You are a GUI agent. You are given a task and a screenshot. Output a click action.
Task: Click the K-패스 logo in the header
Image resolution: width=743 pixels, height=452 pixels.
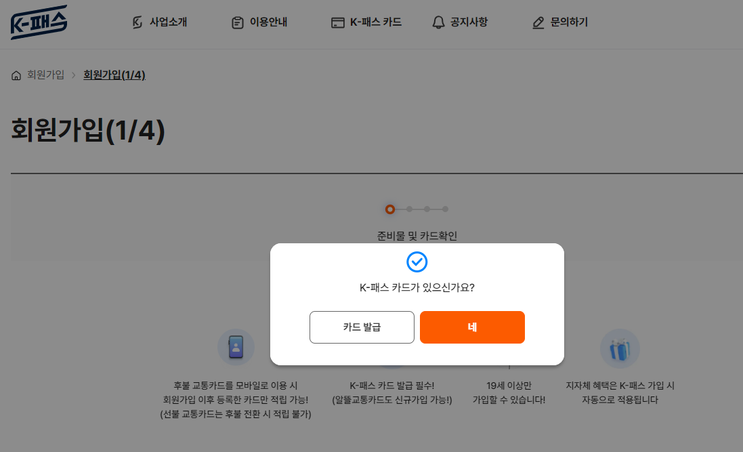point(39,22)
